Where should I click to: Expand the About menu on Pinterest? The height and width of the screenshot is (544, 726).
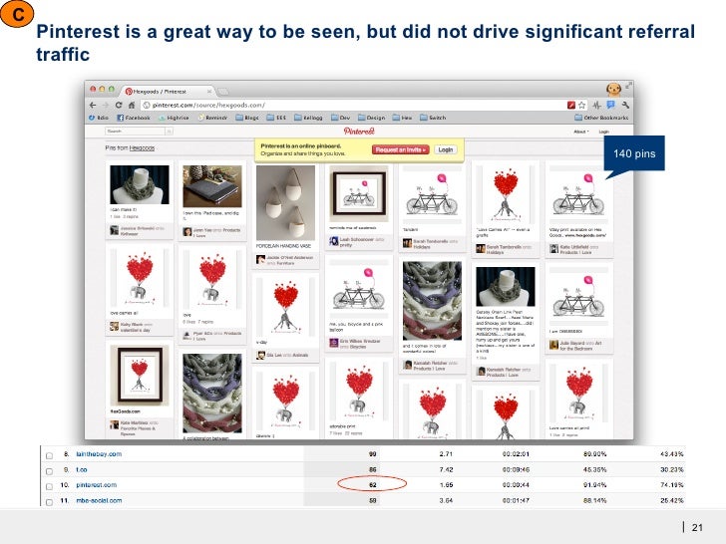581,132
